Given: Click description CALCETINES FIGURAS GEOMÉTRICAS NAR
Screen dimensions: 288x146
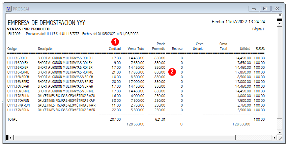Looking at the screenshot, I should pos(66,105).
